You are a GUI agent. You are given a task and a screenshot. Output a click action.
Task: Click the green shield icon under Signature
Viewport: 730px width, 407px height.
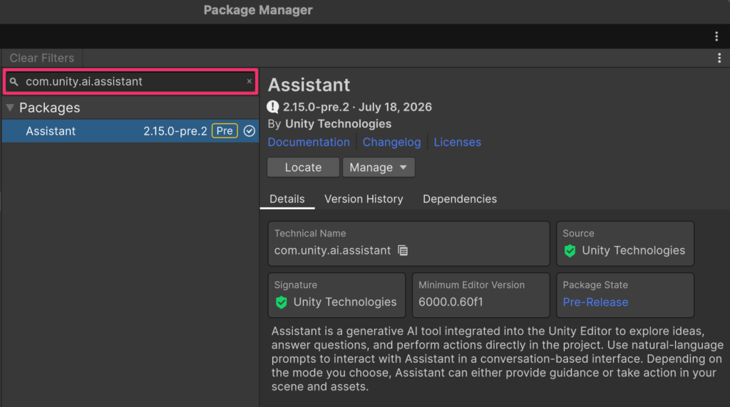[x=281, y=302]
